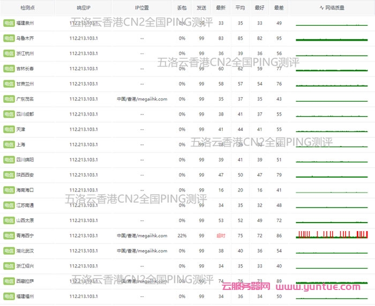The height and width of the screenshot is (306, 375).
Task: Sort by the 丢包 column header
Action: (x=182, y=8)
